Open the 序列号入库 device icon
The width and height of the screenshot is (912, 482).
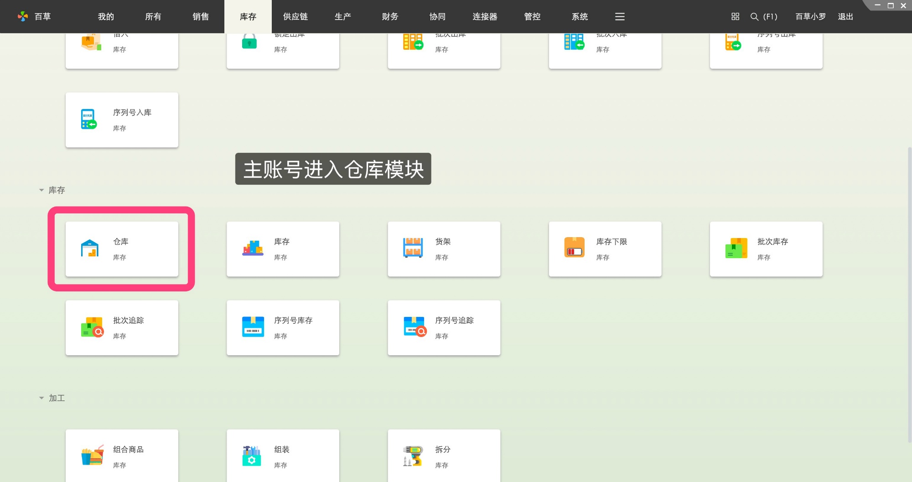click(x=89, y=119)
